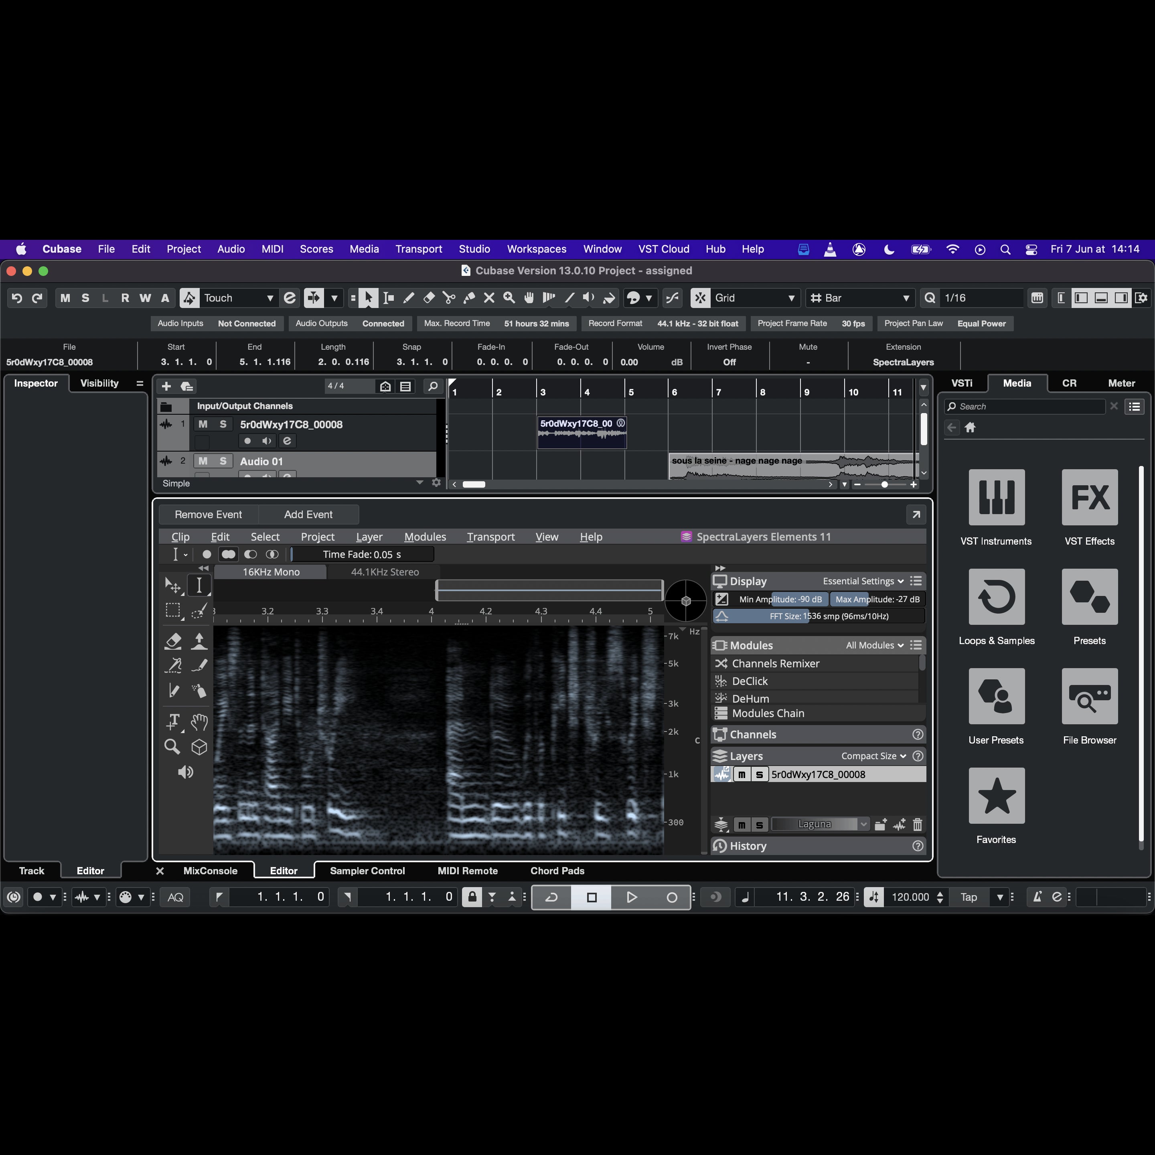Open the Loops & Samples media tile
1155x1155 pixels.
[996, 597]
